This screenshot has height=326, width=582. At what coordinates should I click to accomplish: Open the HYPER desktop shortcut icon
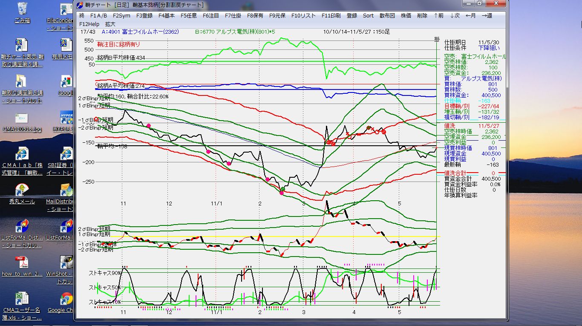coord(66,118)
